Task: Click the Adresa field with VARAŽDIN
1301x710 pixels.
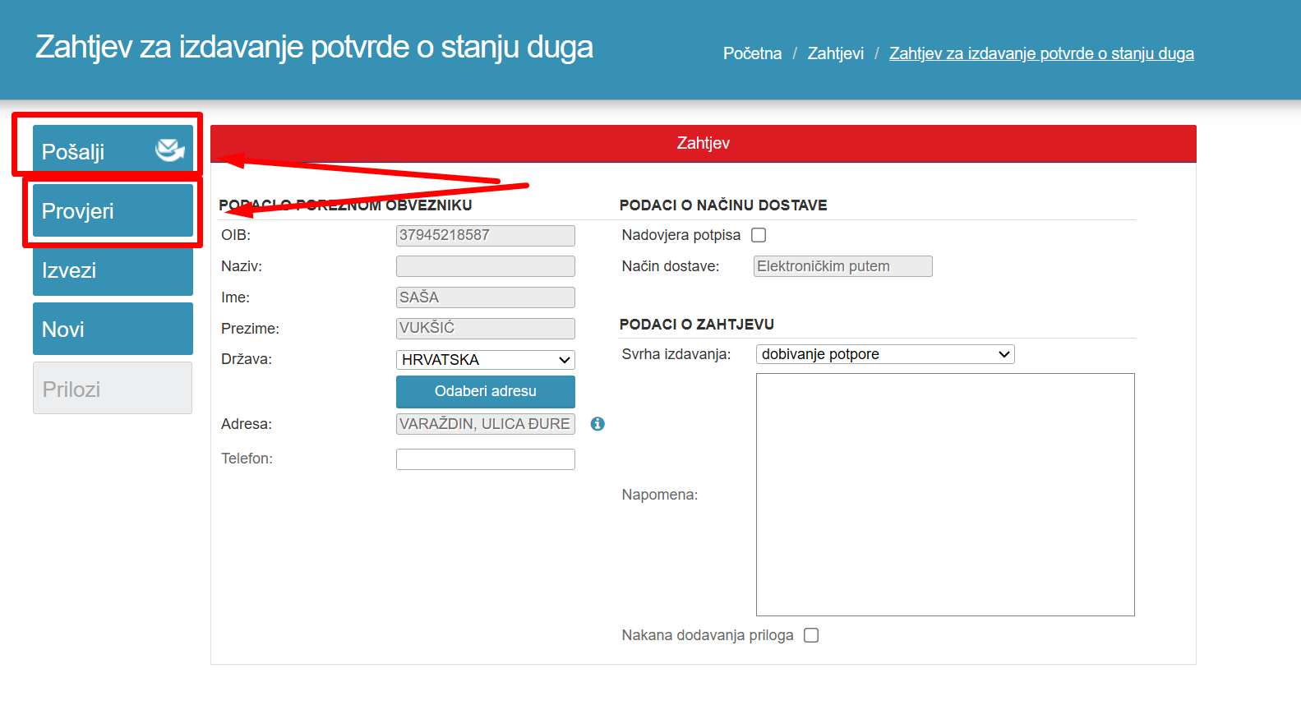Action: pyautogui.click(x=486, y=424)
